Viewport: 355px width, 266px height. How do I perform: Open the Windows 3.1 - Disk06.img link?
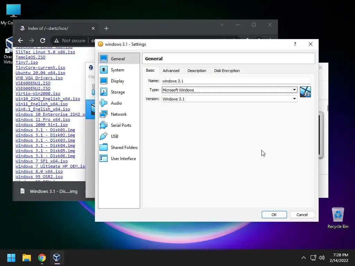point(45,156)
